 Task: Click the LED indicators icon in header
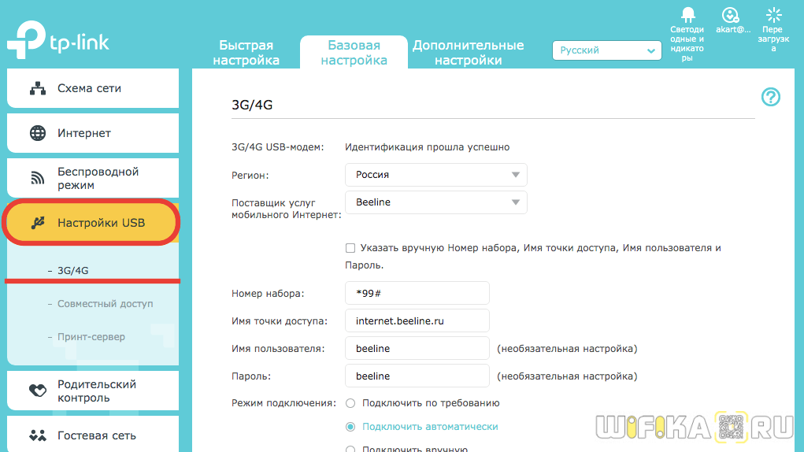687,15
